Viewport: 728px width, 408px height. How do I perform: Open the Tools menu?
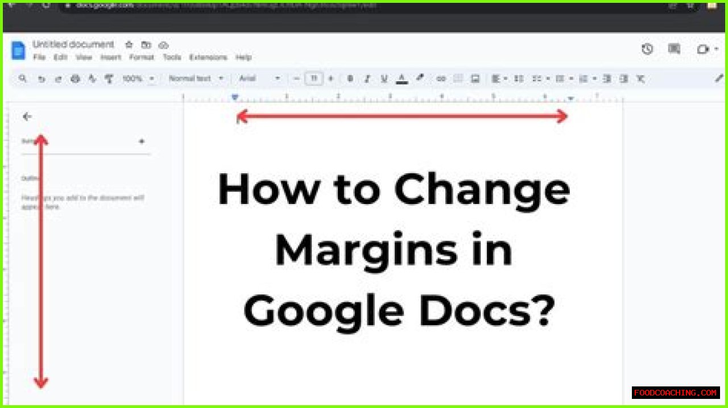[172, 57]
